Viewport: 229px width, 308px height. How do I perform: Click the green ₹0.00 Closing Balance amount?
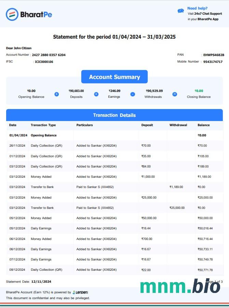(199, 91)
